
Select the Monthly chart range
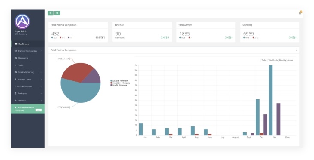click(x=282, y=60)
